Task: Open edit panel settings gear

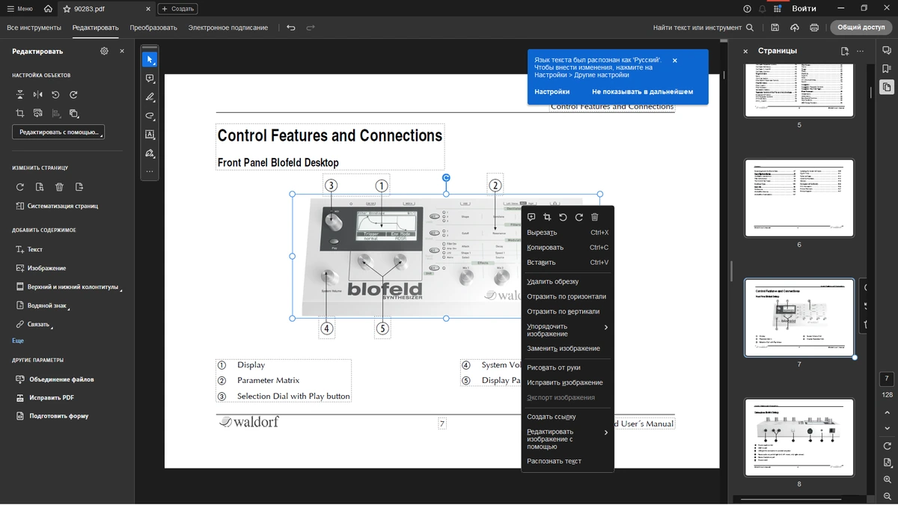Action: point(104,51)
